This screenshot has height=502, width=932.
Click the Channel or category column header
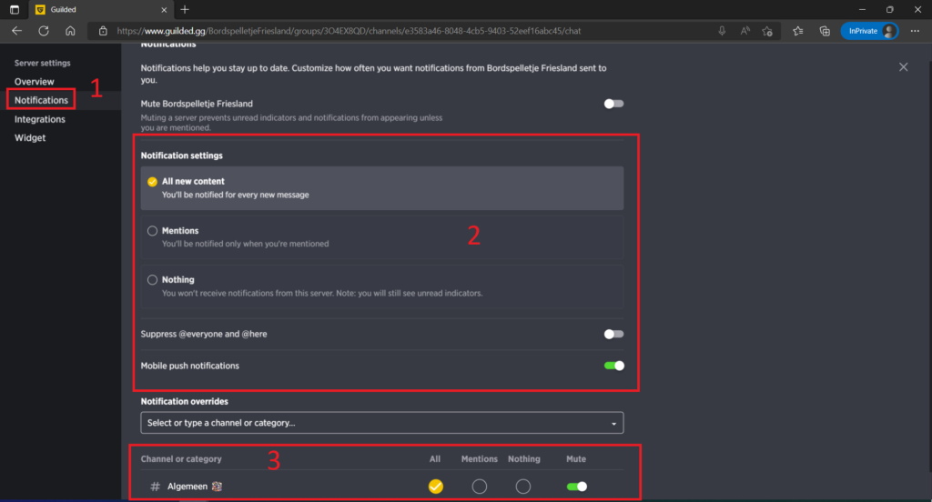pyautogui.click(x=181, y=458)
